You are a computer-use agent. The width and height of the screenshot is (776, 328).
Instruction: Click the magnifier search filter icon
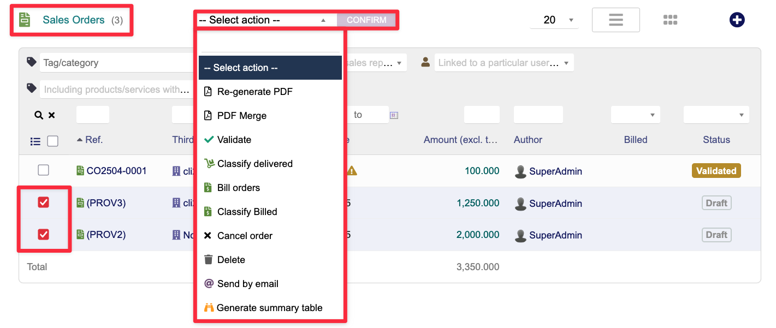coord(38,115)
